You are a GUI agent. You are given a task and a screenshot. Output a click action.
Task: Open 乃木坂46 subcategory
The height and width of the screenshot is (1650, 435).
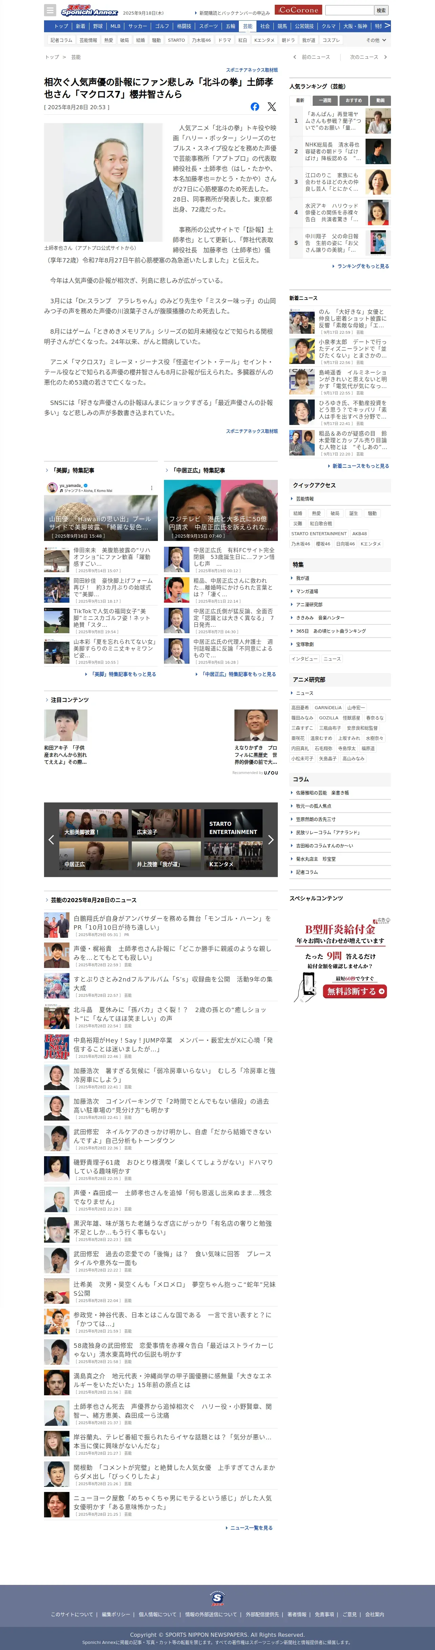point(202,40)
